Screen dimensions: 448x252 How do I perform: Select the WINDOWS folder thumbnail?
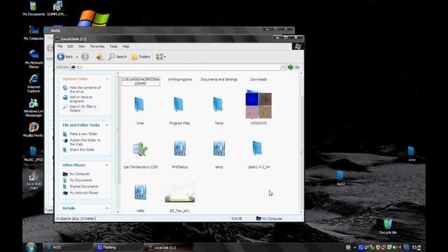(258, 104)
